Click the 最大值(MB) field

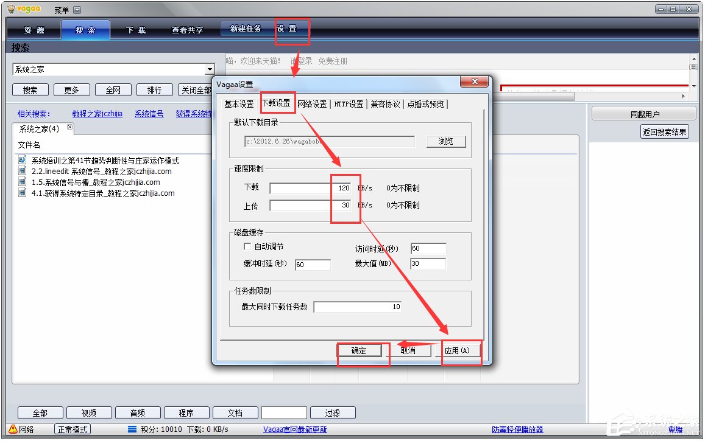[428, 264]
